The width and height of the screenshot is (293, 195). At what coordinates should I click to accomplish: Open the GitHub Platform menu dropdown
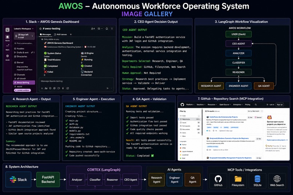tap(190, 105)
